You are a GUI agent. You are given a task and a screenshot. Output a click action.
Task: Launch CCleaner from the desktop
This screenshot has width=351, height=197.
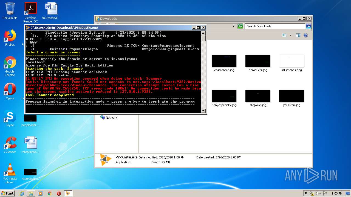click(x=10, y=145)
